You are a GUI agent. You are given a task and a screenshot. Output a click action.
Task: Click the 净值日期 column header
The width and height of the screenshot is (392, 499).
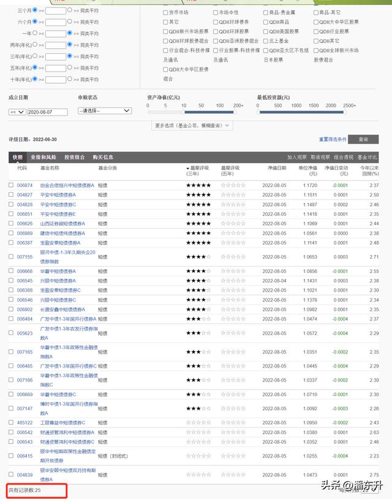[x=277, y=168]
